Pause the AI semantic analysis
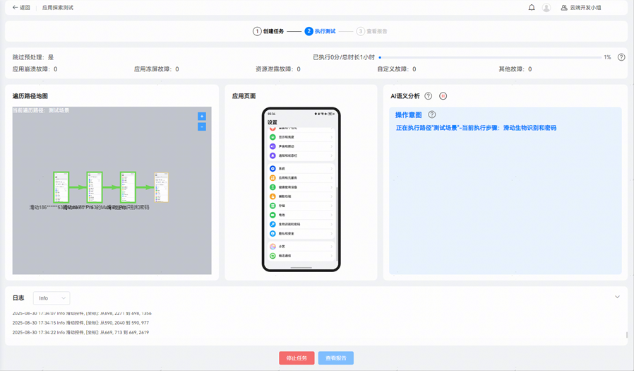This screenshot has width=634, height=371. tap(443, 96)
